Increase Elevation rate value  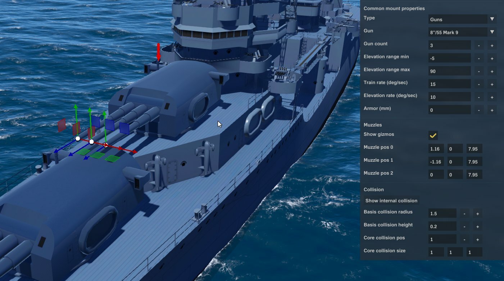tap(492, 97)
